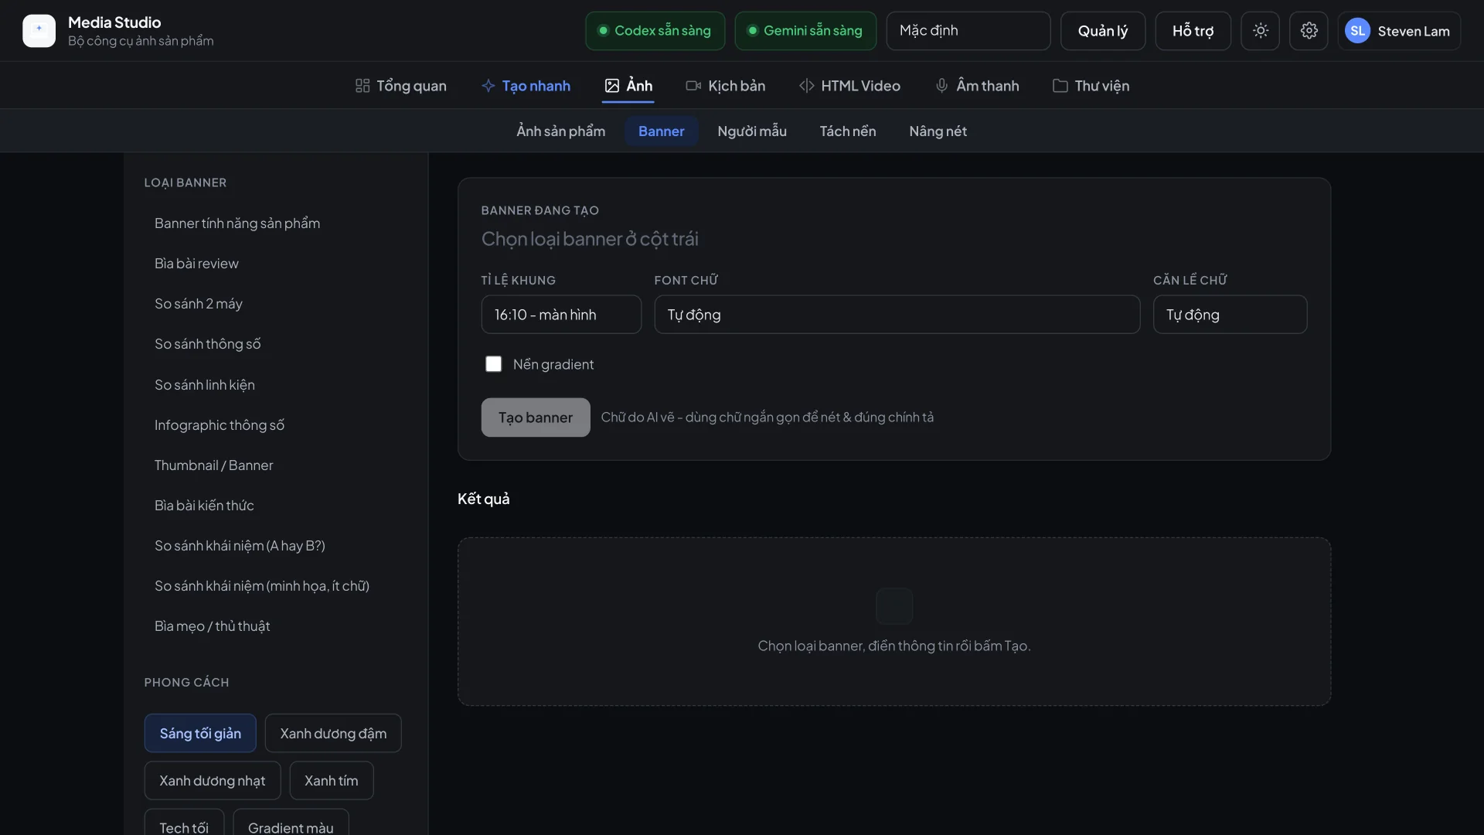Image resolution: width=1484 pixels, height=835 pixels.
Task: Enable the Nền gradient checkbox
Action: pyautogui.click(x=493, y=364)
